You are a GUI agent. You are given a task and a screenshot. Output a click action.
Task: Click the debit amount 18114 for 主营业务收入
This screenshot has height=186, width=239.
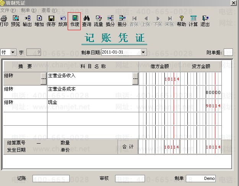(172, 79)
